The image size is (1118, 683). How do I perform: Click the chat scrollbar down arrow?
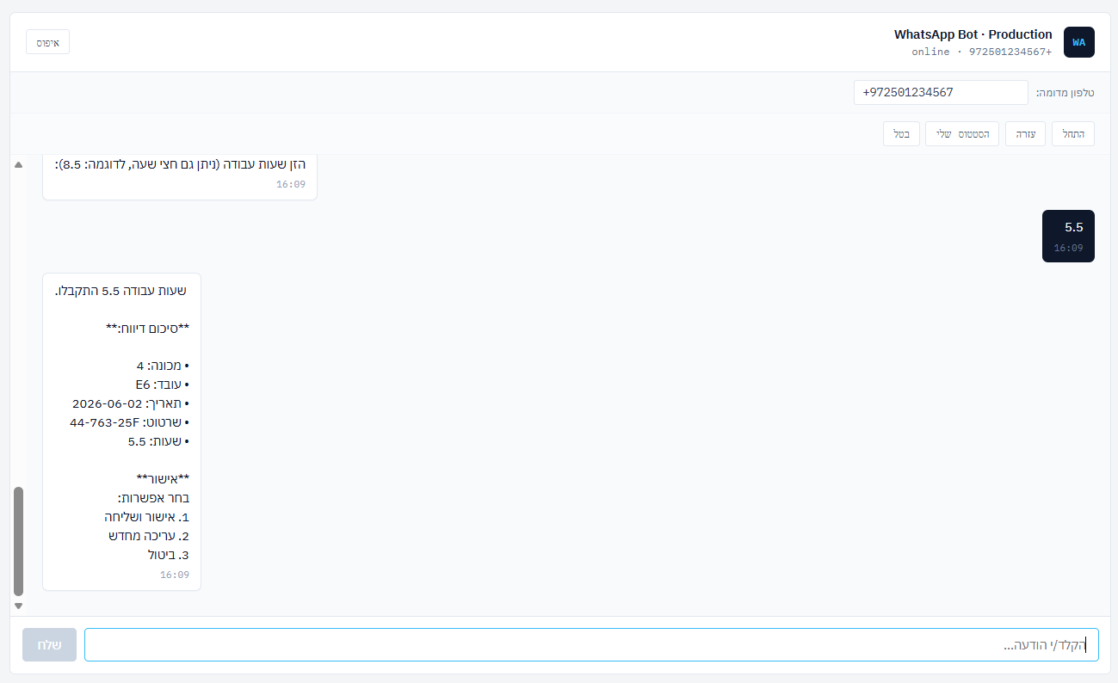point(19,606)
